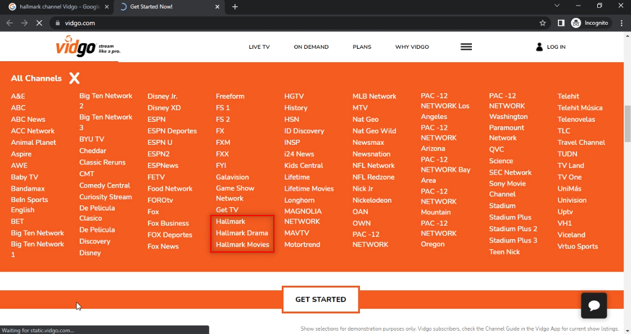Viewport: 631px width, 334px height.
Task: Select the Paramount Network channel
Action: 507,133
